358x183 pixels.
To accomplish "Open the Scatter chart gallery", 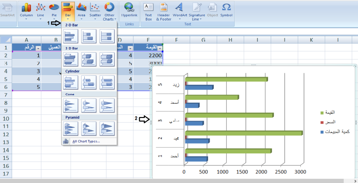I will 95,12.
